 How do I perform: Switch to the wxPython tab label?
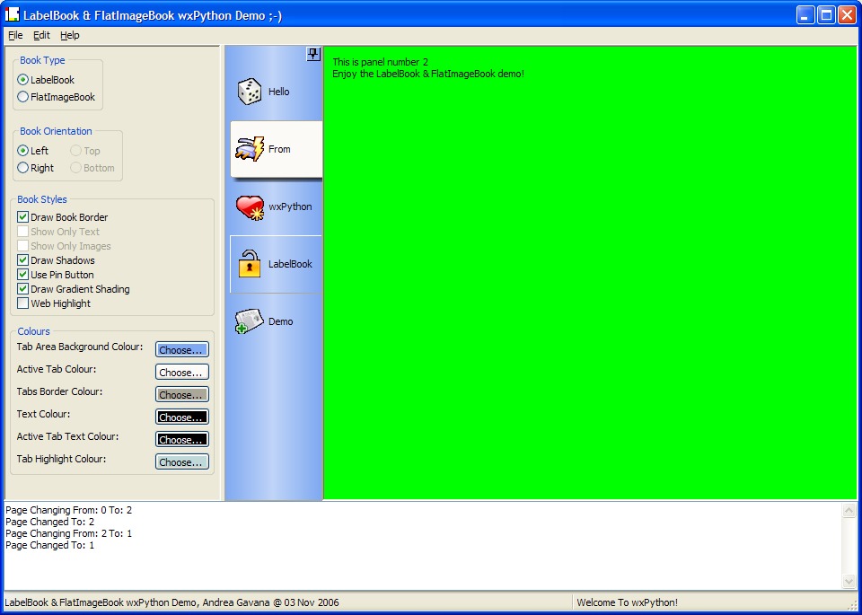coord(290,206)
